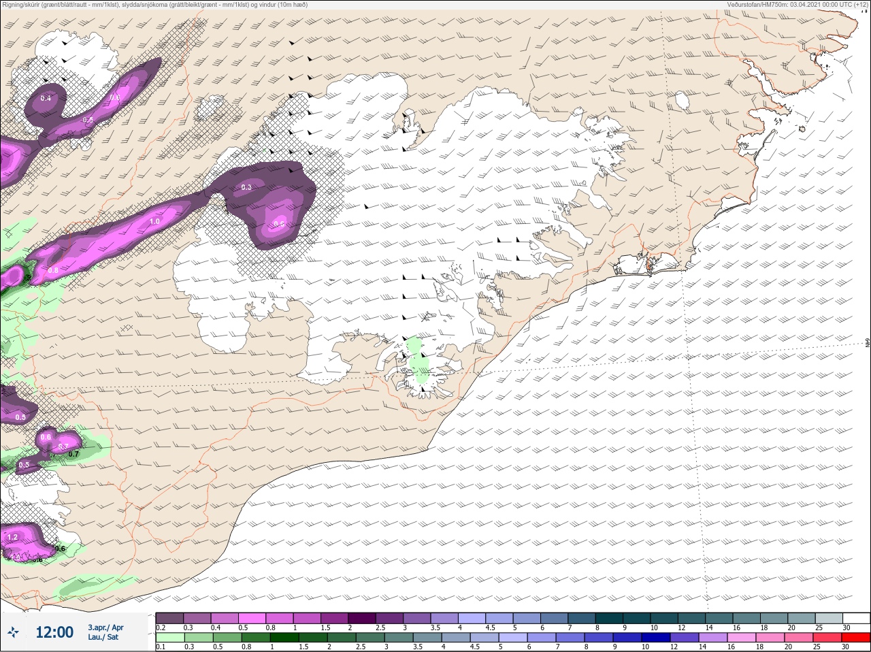Viewport: 871px width, 652px height.
Task: Select upper legend swatch labeled 0.5
Action: 252,617
